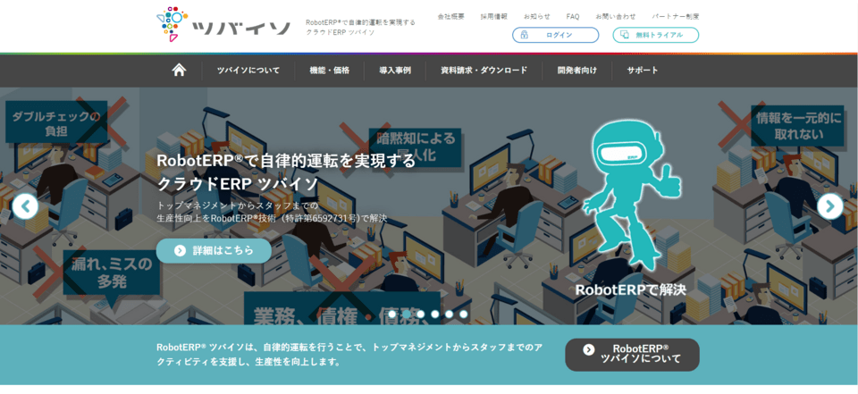This screenshot has height=394, width=858.
Task: Open 開発者向け nav menu
Action: pos(577,70)
